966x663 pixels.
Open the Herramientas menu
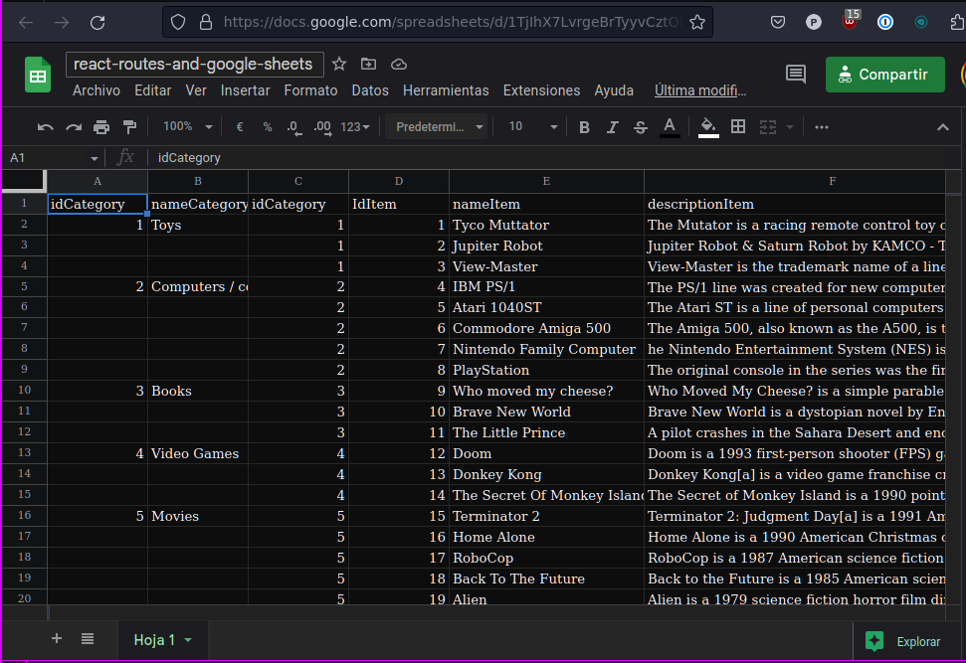pyautogui.click(x=446, y=90)
